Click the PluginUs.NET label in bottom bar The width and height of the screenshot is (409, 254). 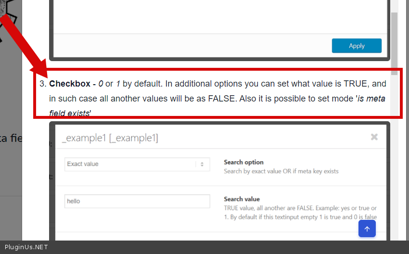pyautogui.click(x=26, y=247)
